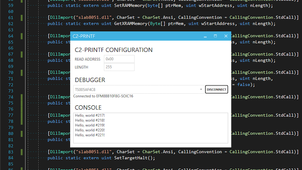
Task: Click the Connected to EFM8BB10F8G-SOIC16 status text
Action: point(104,96)
